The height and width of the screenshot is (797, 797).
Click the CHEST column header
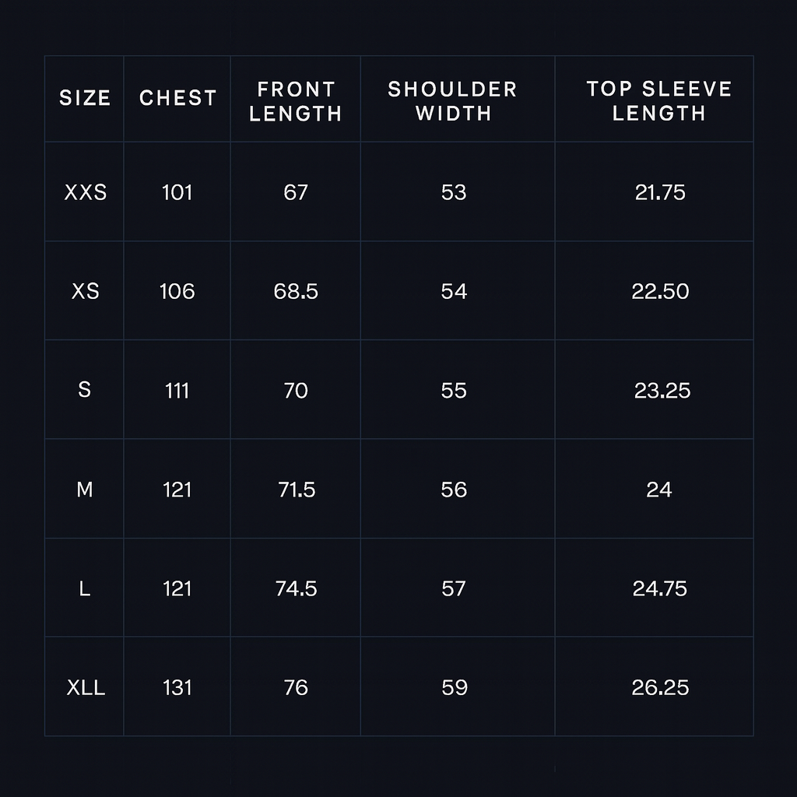point(177,99)
